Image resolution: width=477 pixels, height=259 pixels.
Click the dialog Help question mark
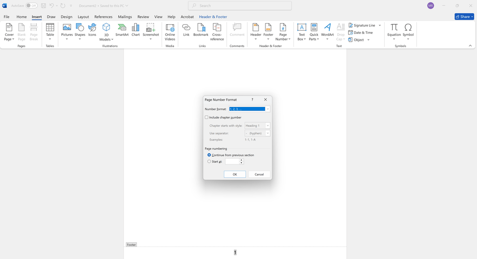(252, 100)
